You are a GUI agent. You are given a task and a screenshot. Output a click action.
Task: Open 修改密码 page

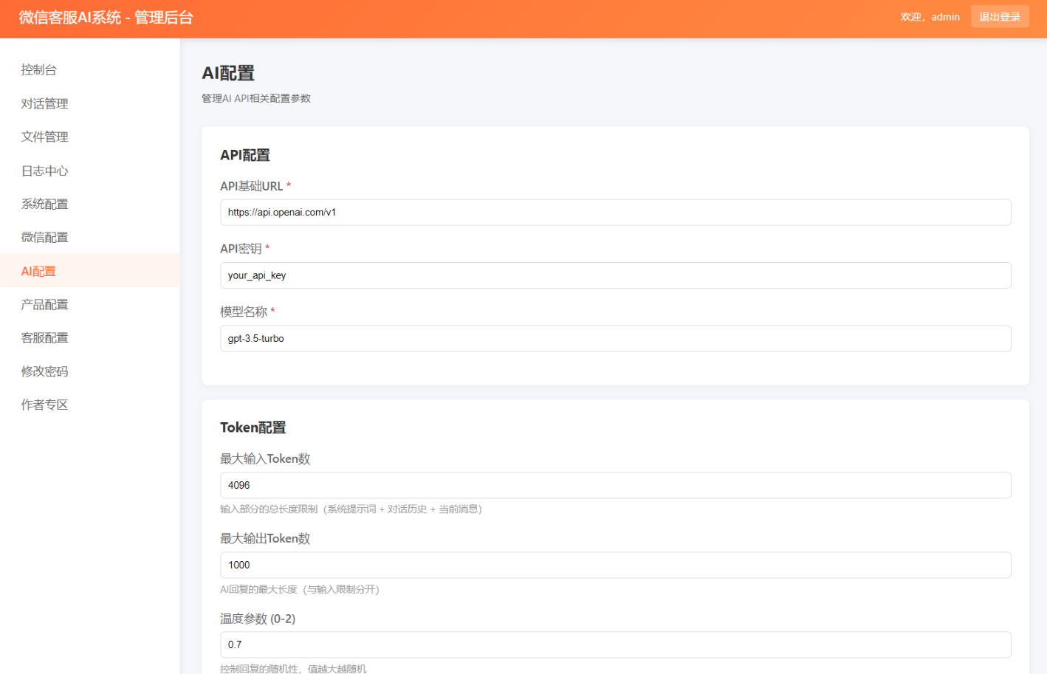44,371
